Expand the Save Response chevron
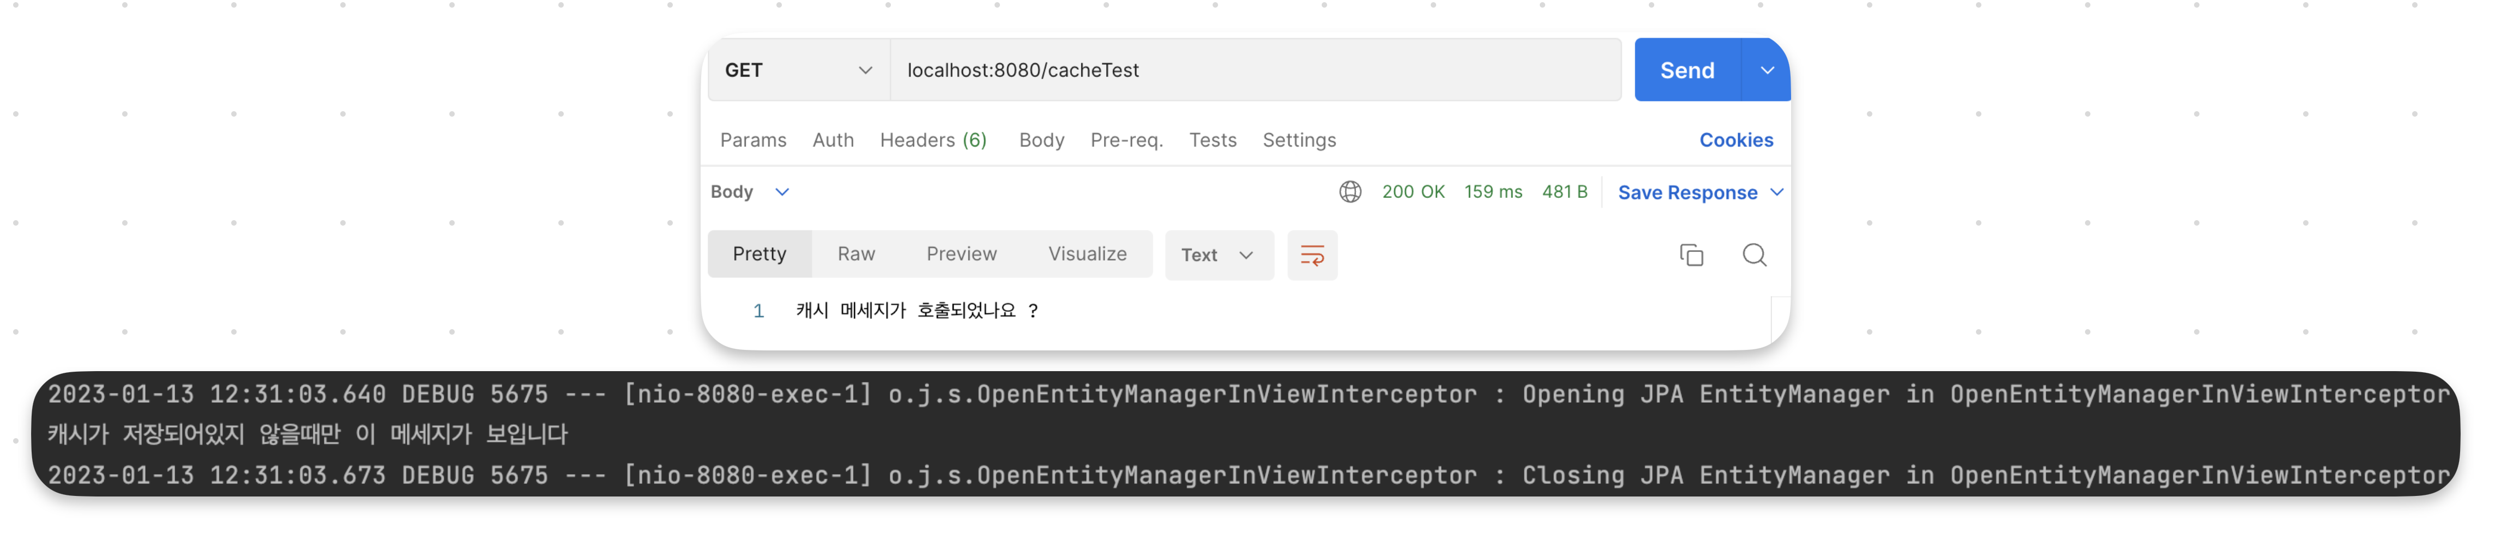The image size is (2495, 533). pyautogui.click(x=1776, y=191)
